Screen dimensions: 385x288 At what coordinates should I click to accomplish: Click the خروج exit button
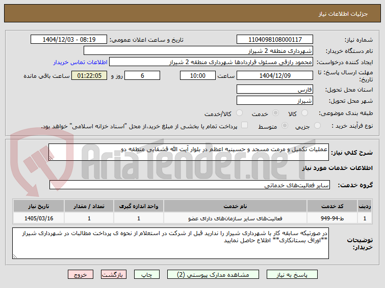coord(81,275)
